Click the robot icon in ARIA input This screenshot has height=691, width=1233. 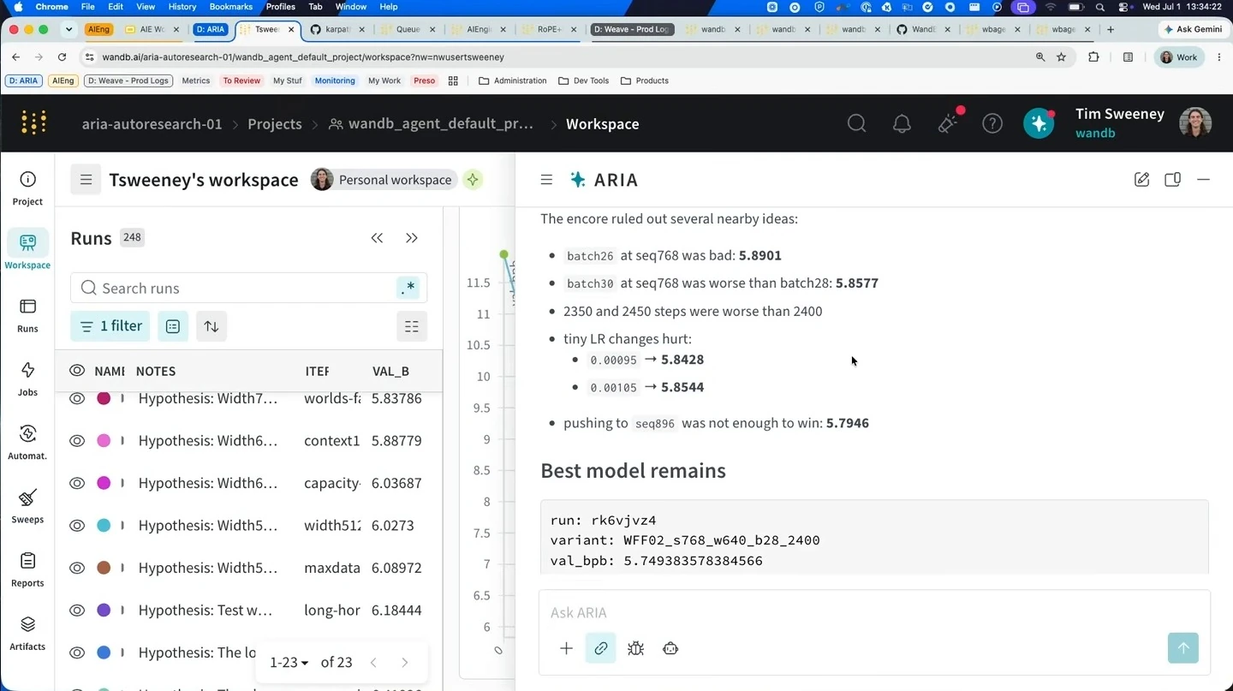coord(670,648)
